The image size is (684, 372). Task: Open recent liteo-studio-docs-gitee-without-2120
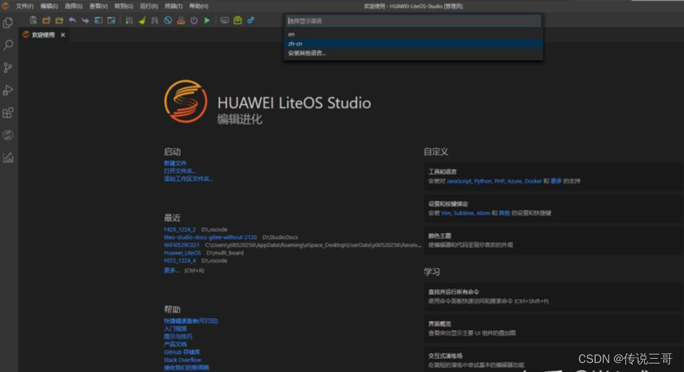211,237
